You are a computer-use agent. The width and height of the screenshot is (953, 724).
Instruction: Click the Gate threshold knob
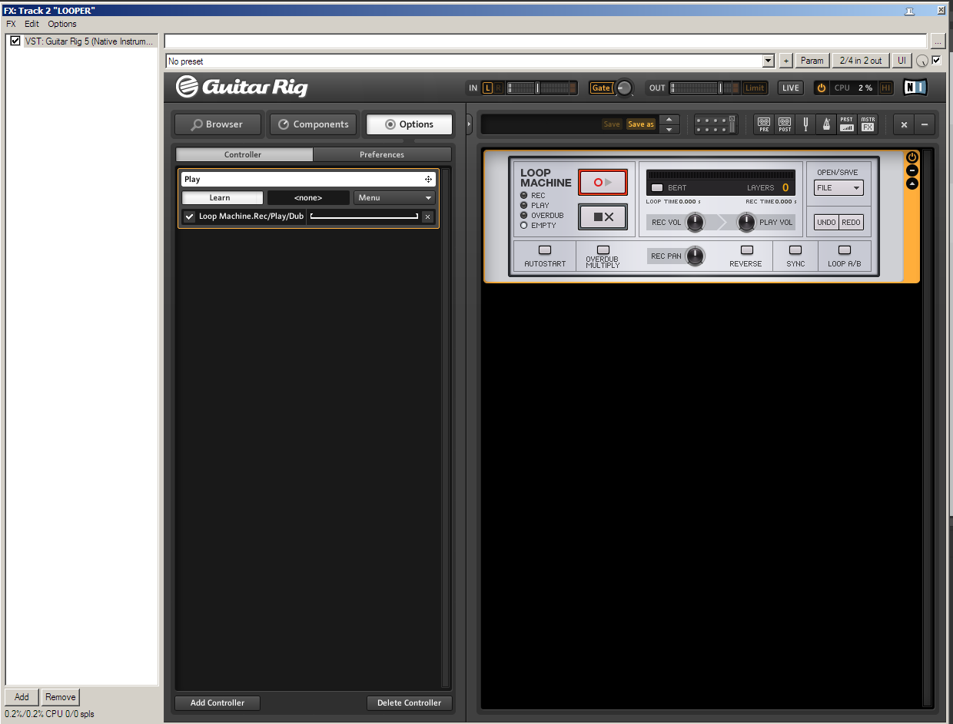coord(624,88)
